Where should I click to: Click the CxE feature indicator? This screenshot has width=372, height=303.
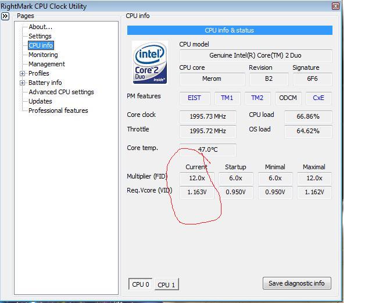tap(319, 98)
